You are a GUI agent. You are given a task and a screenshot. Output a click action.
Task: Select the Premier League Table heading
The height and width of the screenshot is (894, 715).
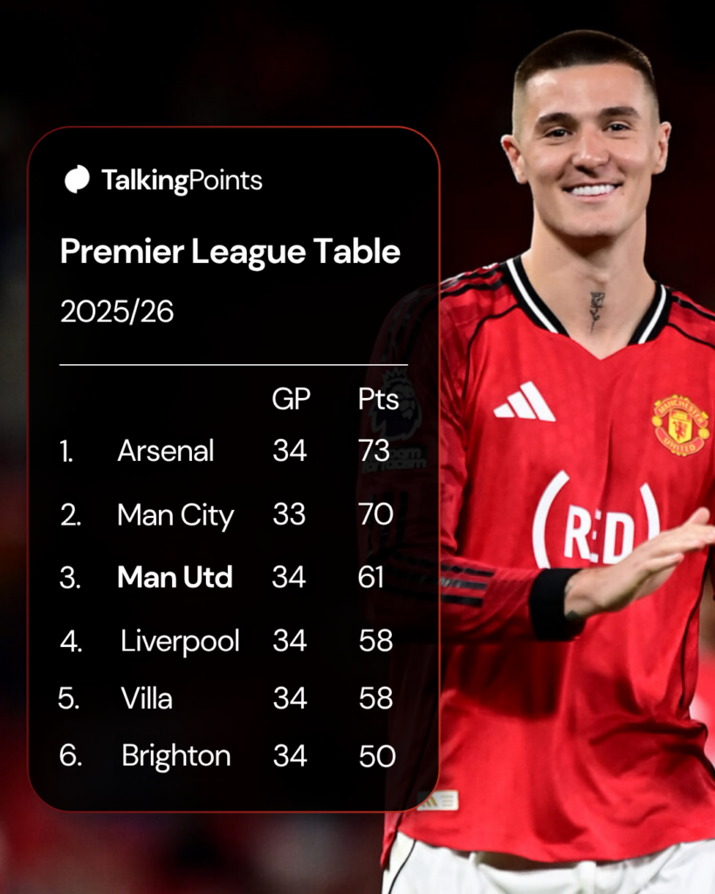(x=230, y=252)
